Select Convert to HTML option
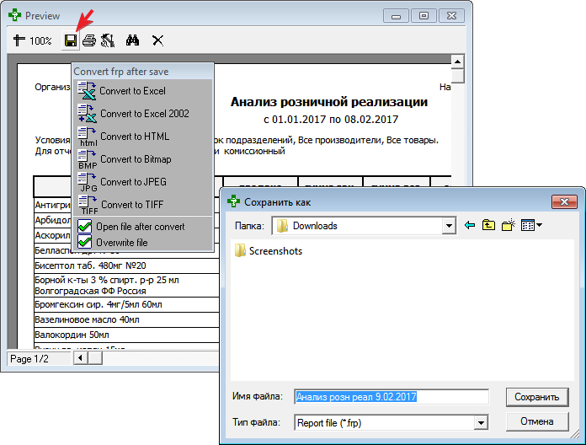Viewport: 586px width, 445px height. point(134,137)
